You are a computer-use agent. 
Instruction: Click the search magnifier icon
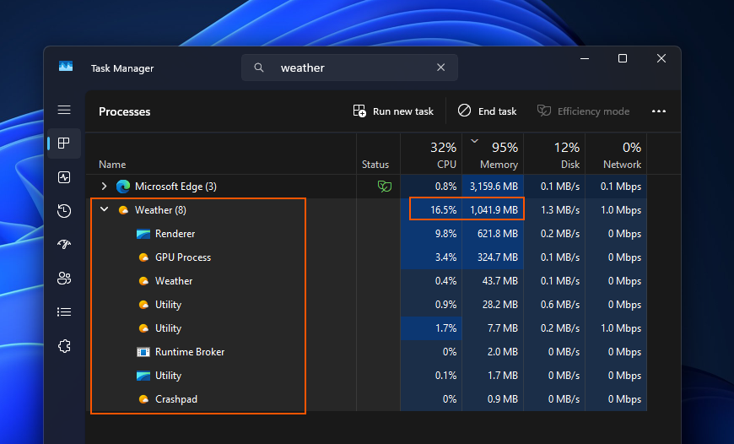[x=259, y=68]
